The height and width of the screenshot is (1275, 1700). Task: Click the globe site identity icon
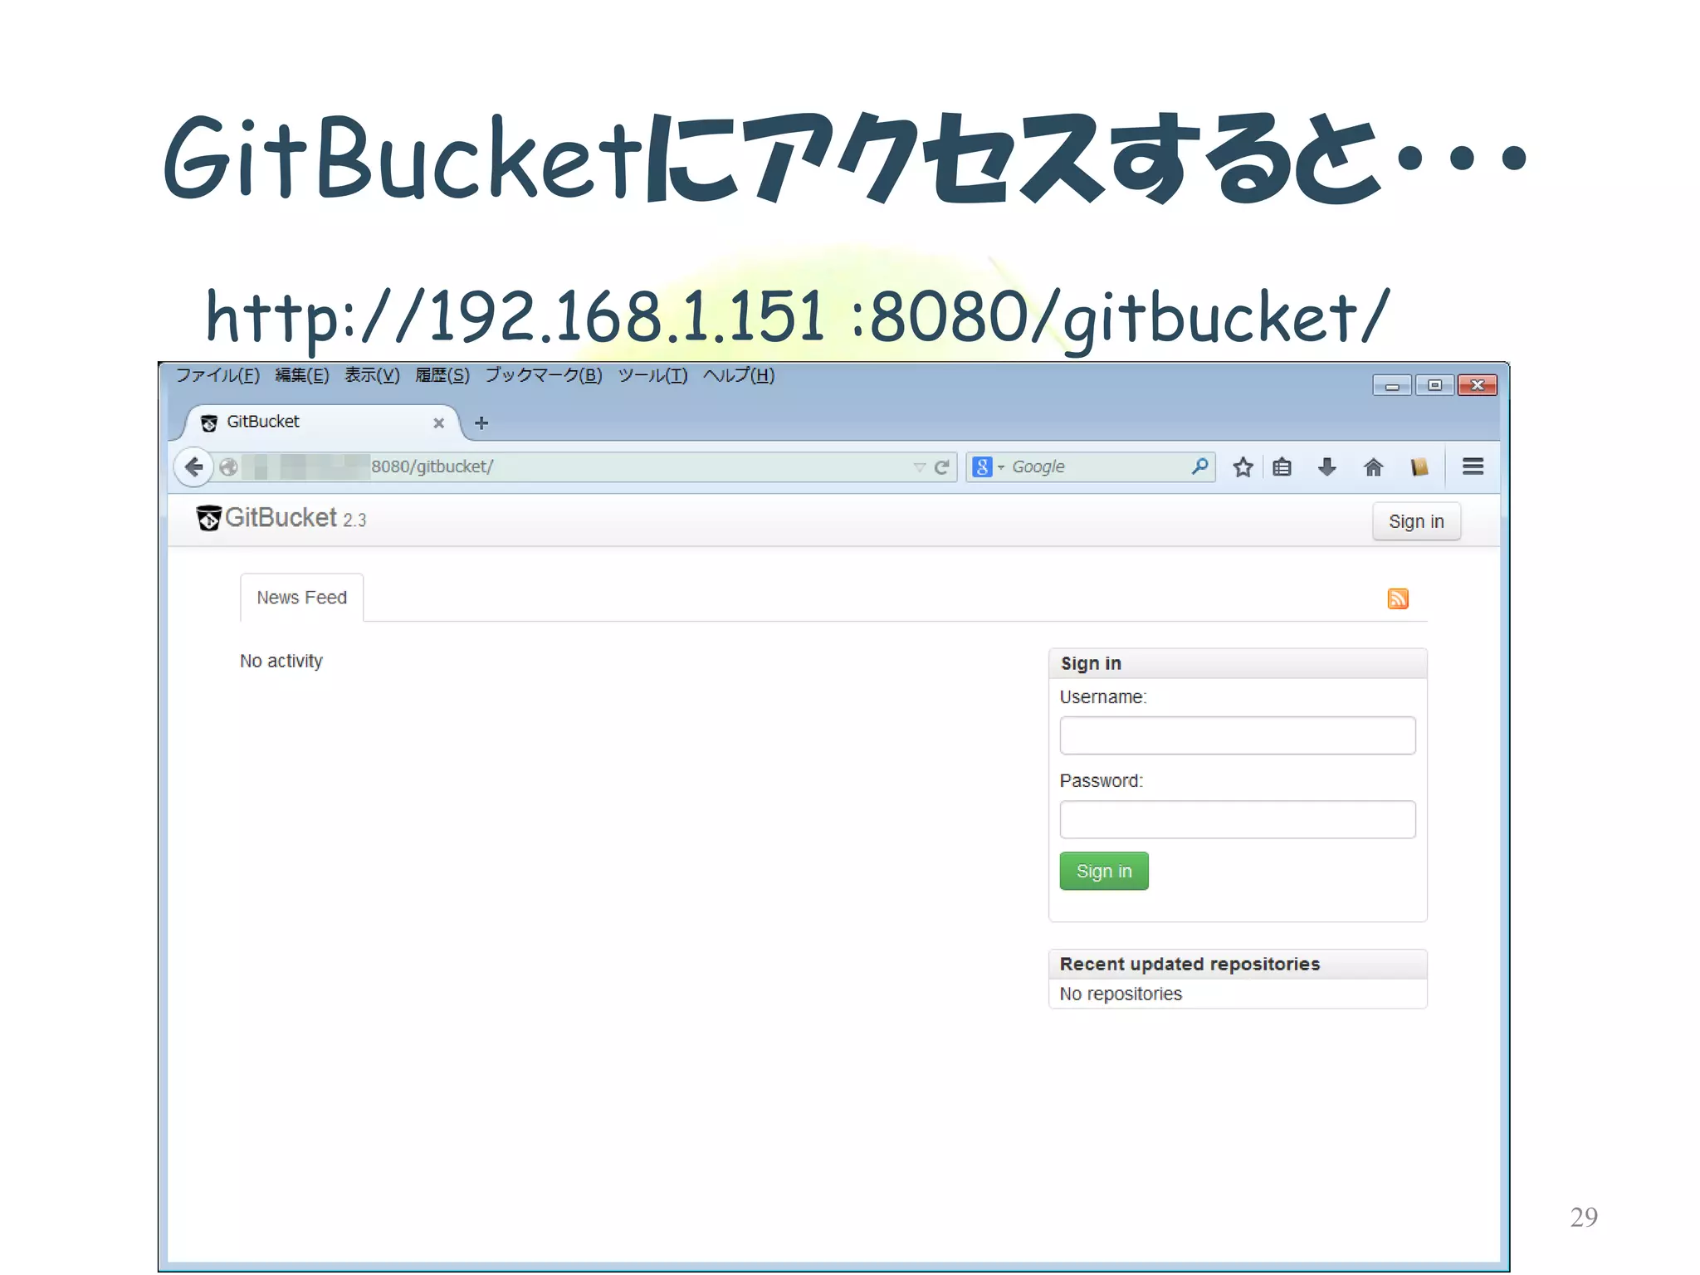click(x=229, y=467)
